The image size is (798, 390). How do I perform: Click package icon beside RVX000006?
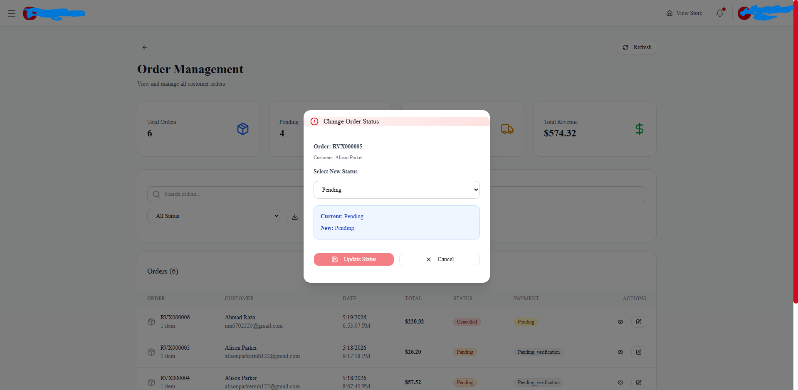(x=151, y=322)
